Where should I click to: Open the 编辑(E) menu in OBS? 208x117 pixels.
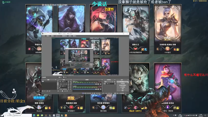tap(48, 36)
